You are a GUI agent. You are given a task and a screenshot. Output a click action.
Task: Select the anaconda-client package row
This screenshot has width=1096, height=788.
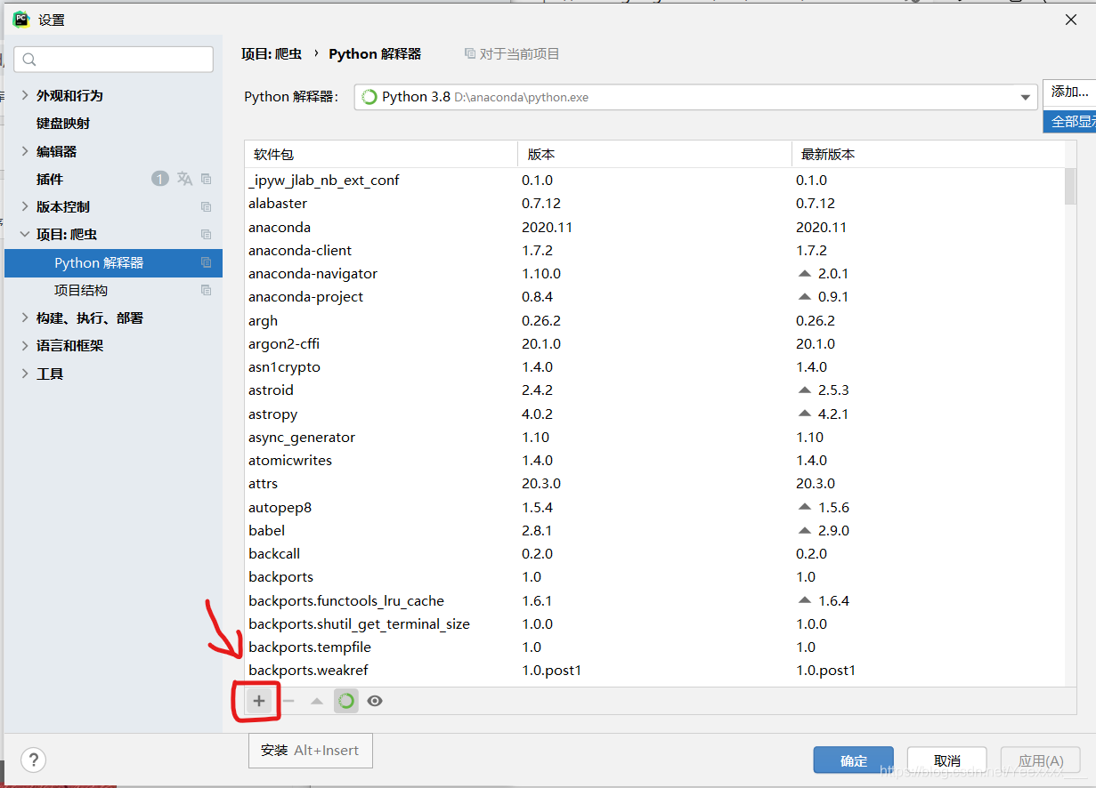click(x=654, y=250)
